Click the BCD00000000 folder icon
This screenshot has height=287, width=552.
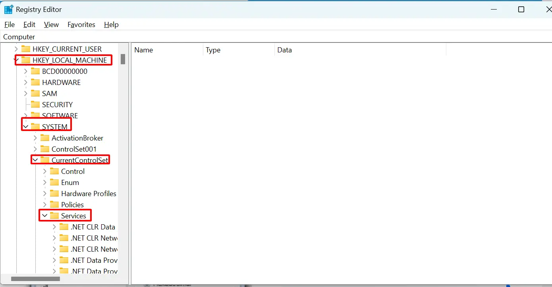[x=35, y=71]
